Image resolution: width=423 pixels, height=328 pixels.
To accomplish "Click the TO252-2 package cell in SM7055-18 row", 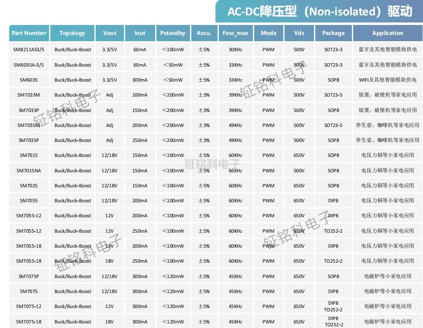I will tap(333, 261).
